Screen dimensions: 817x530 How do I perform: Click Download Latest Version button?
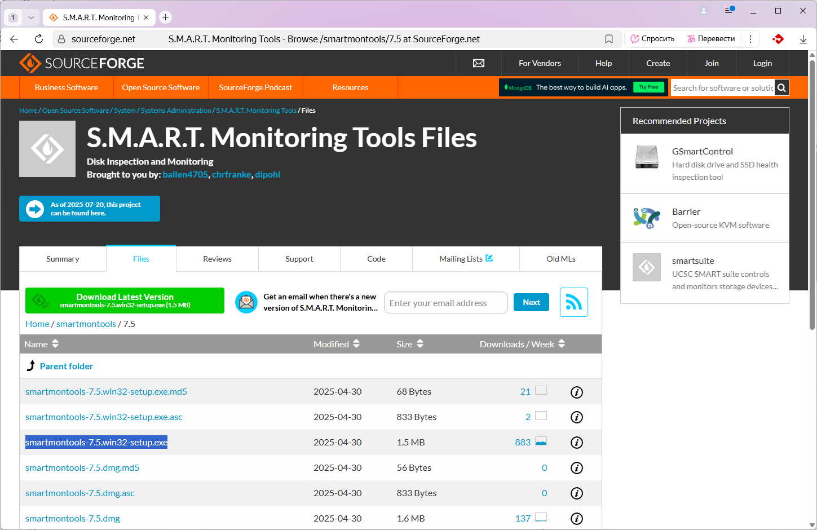(125, 301)
